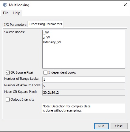Screen dimensions: 130x132
Task: Uncheck the GR Square Pixel checkbox
Action: point(8,72)
